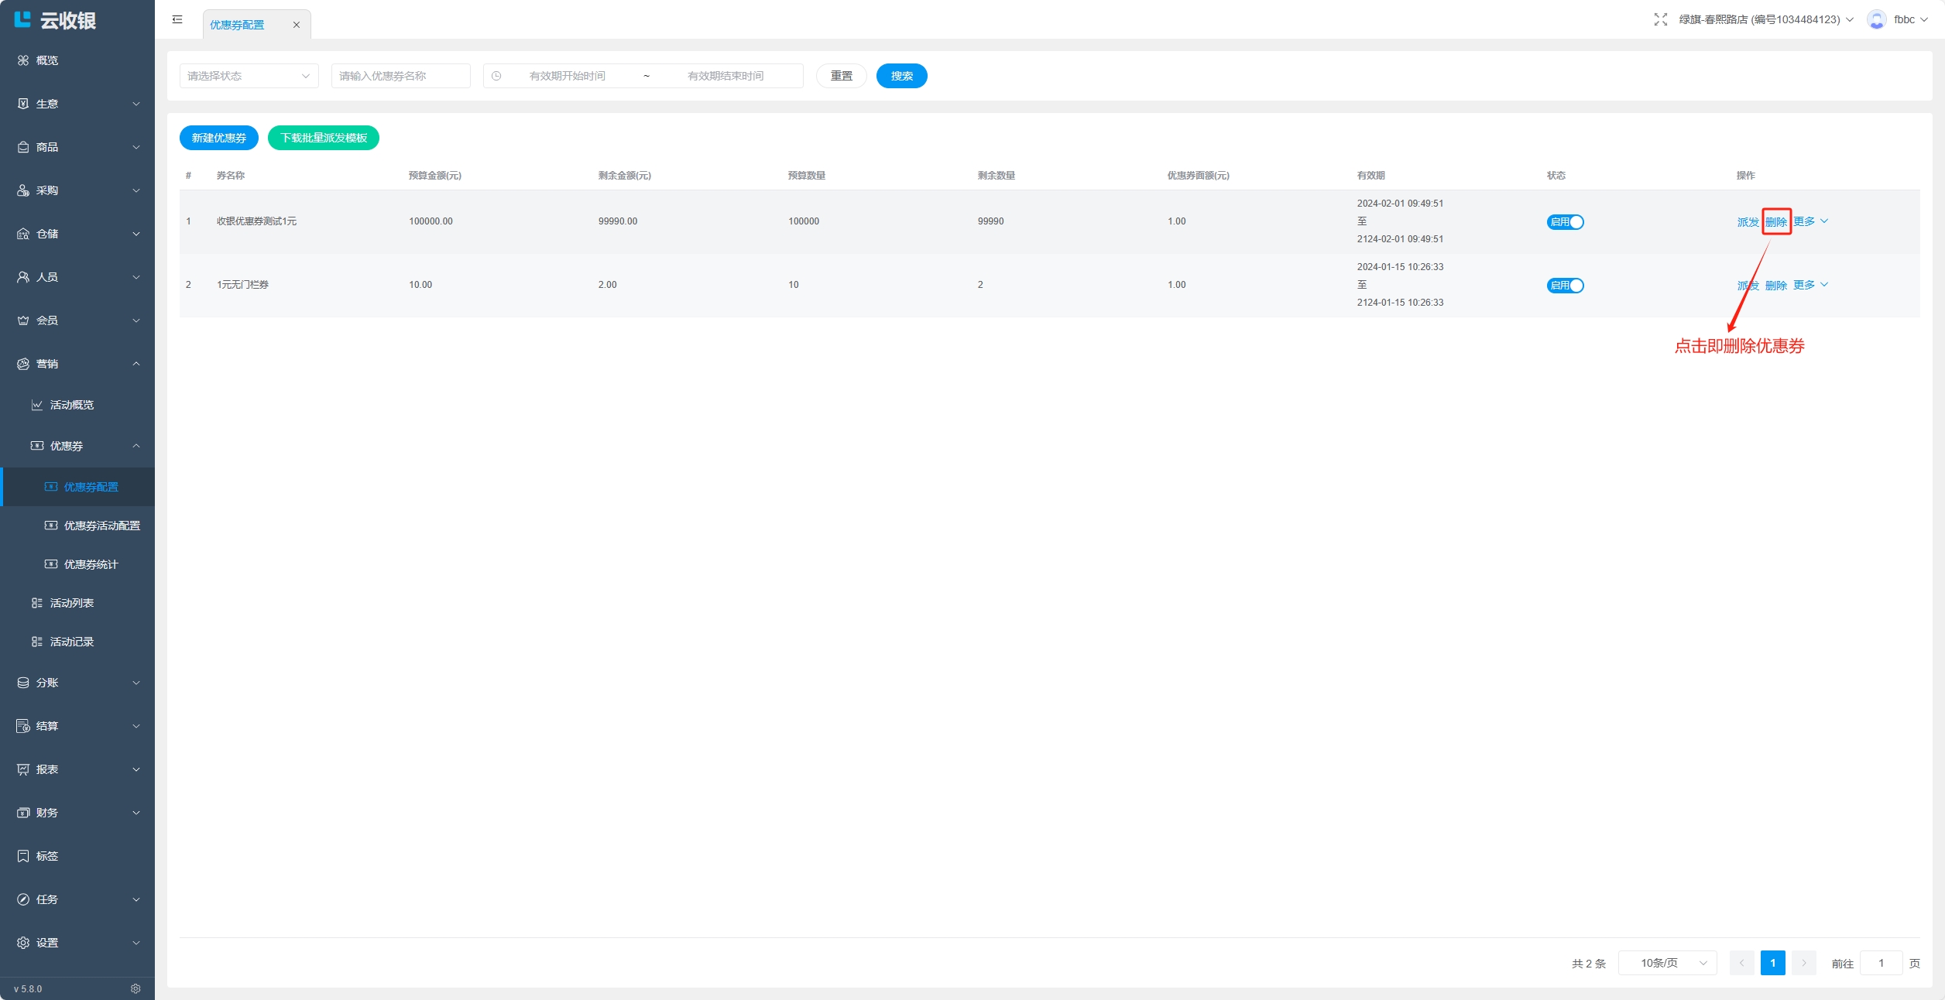1945x1000 pixels.
Task: Open 优惠券活动配置 submenu item
Action: (x=101, y=526)
